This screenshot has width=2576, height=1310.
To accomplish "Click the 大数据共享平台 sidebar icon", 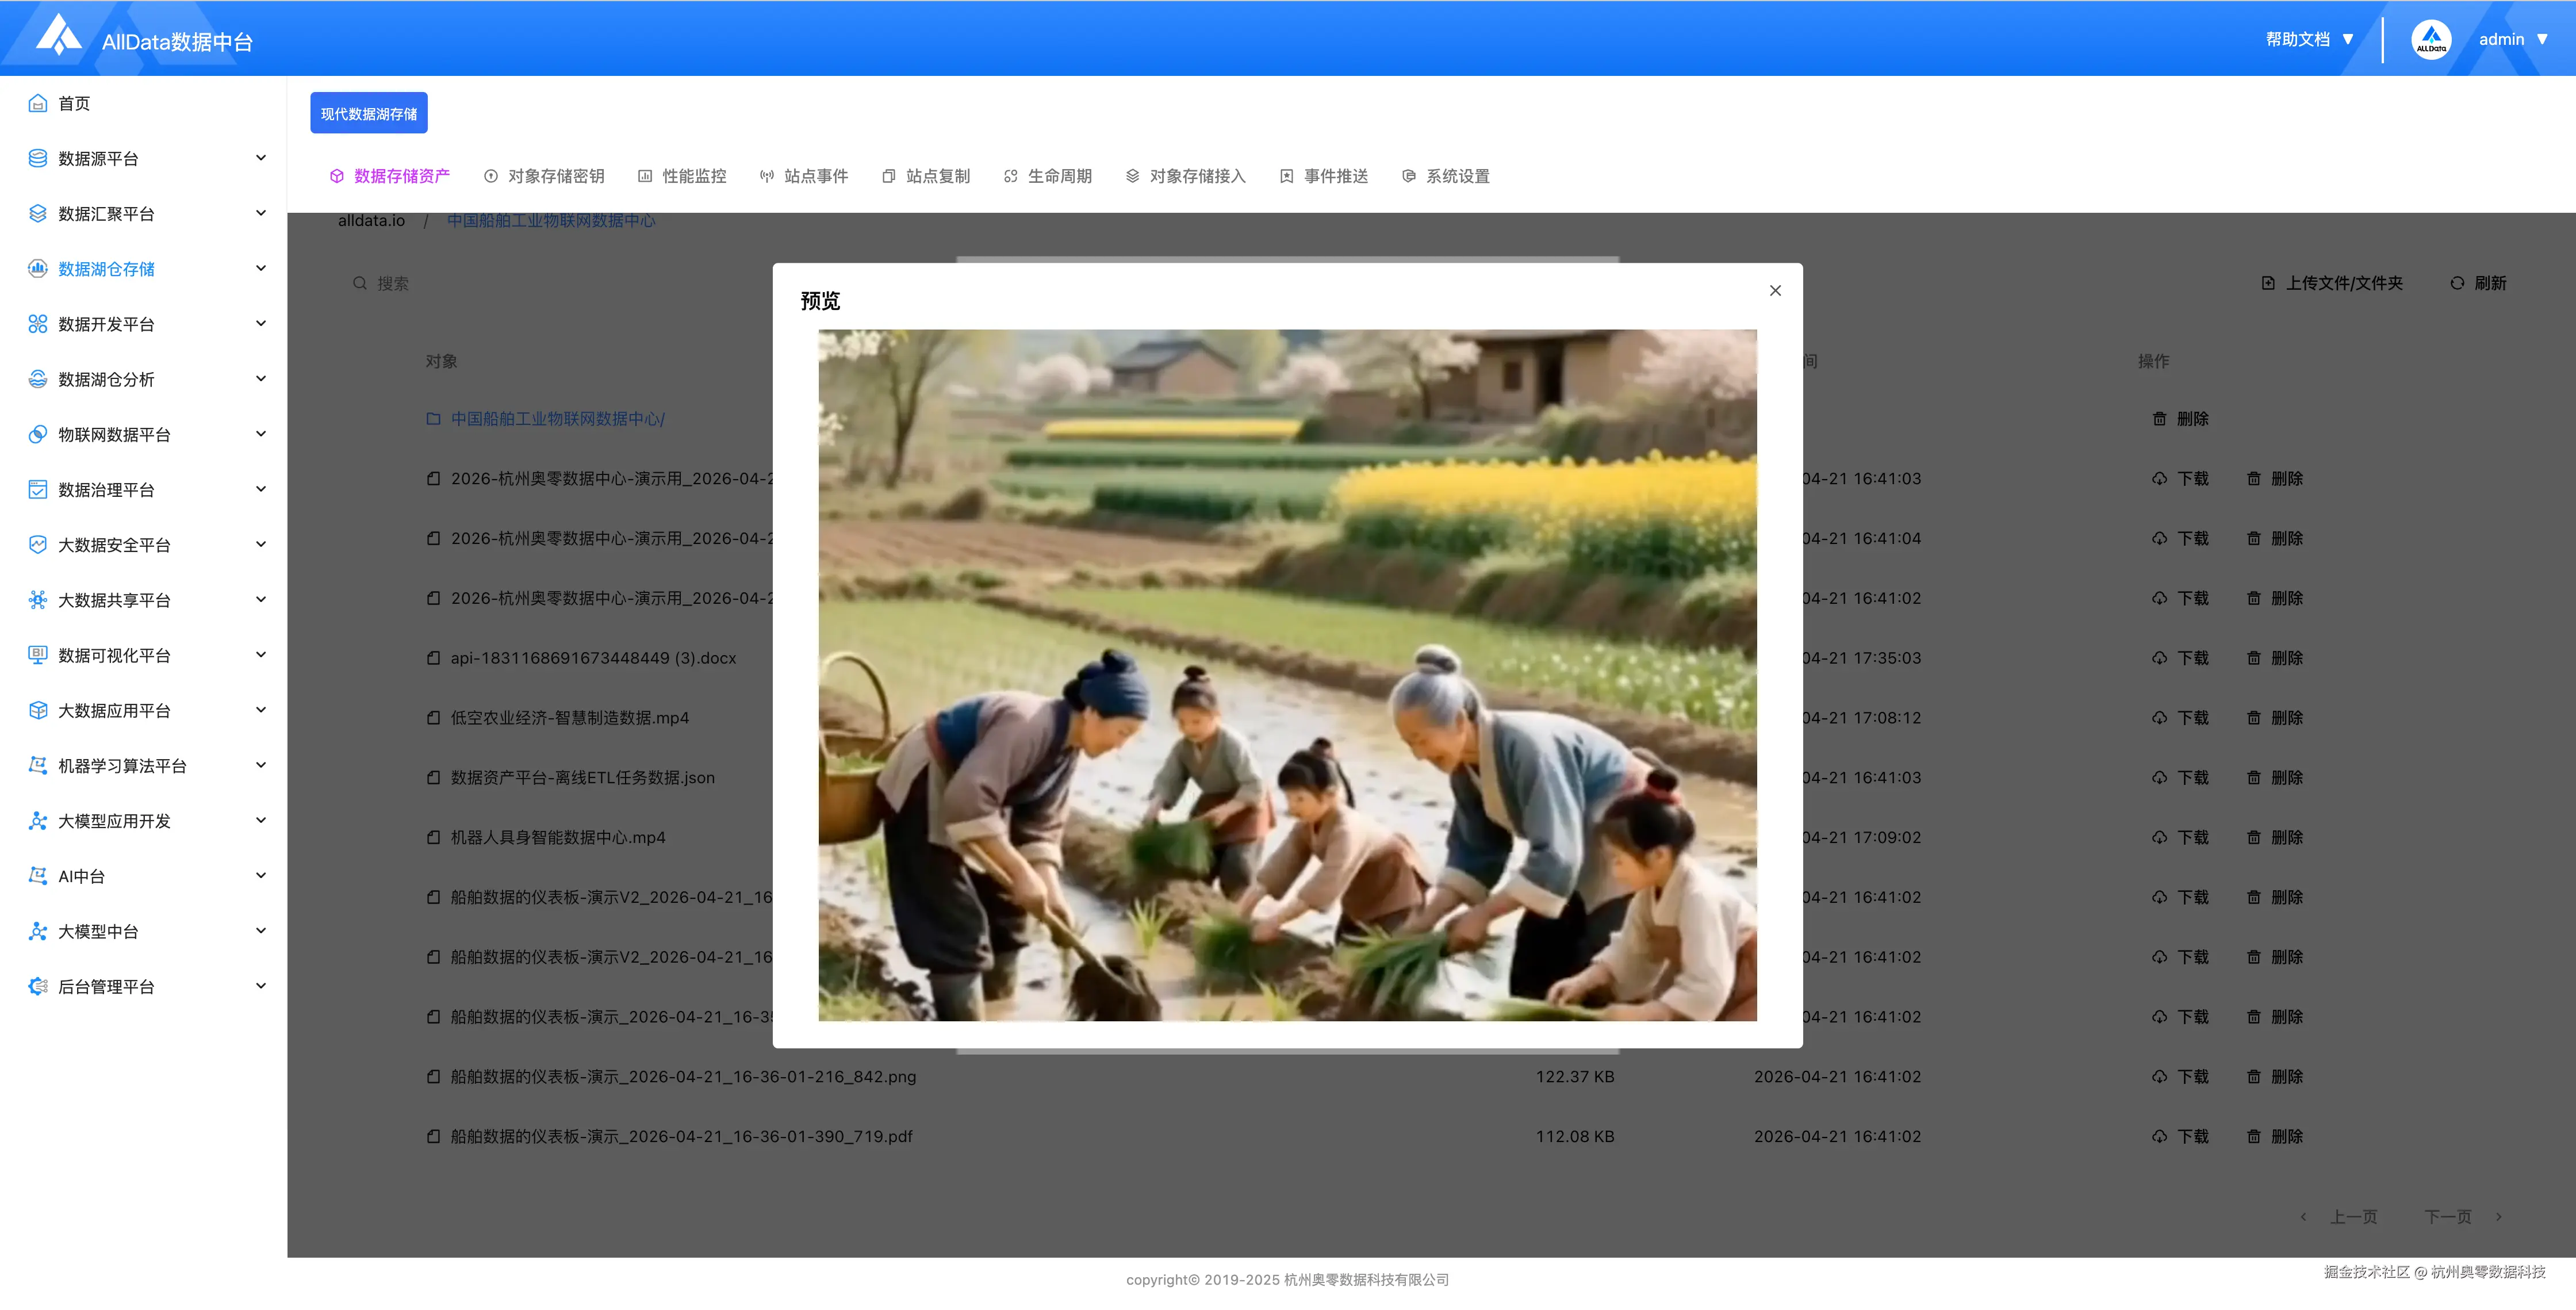I will coord(38,599).
